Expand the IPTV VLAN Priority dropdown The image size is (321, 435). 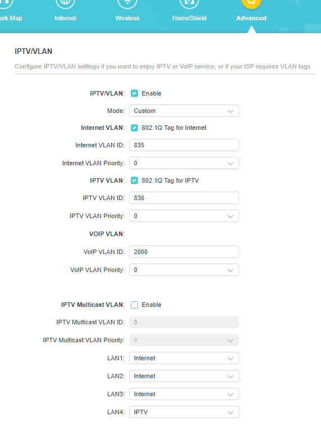click(x=184, y=216)
